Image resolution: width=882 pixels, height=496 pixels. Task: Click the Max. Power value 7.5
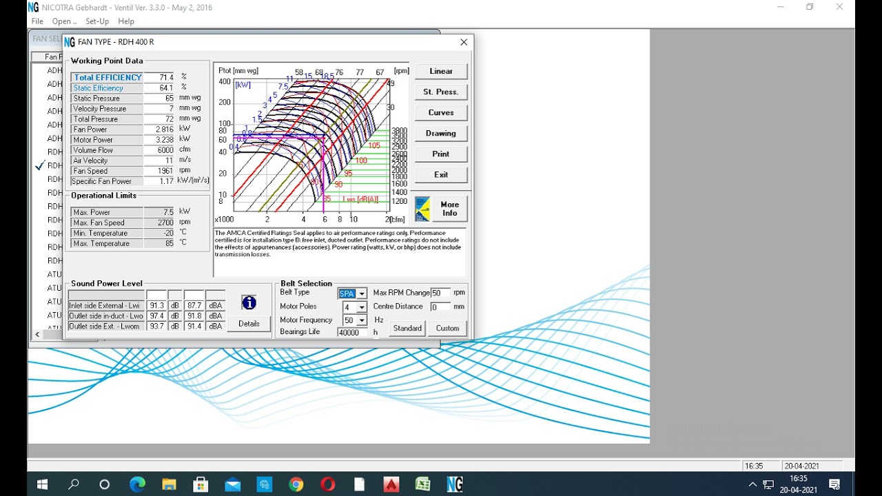coord(160,212)
